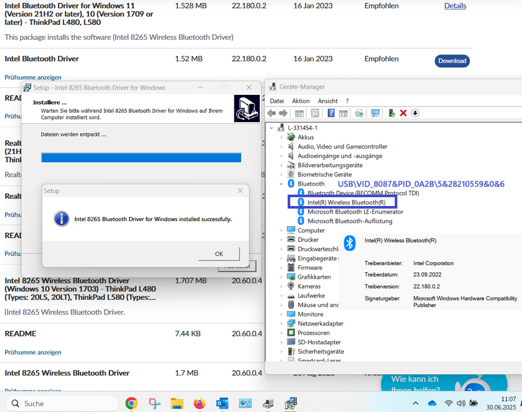Select the Laufwerke category
522x412 pixels.
311,296
